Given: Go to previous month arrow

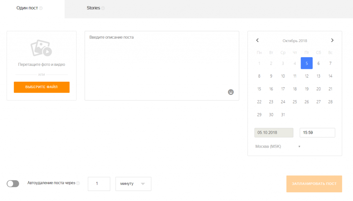Looking at the screenshot, I should pyautogui.click(x=257, y=40).
